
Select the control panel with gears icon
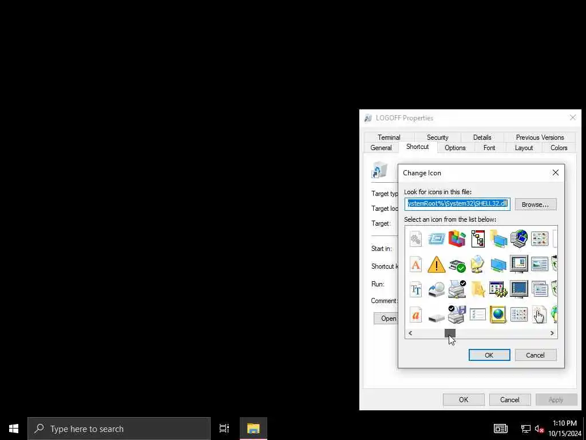click(498, 289)
